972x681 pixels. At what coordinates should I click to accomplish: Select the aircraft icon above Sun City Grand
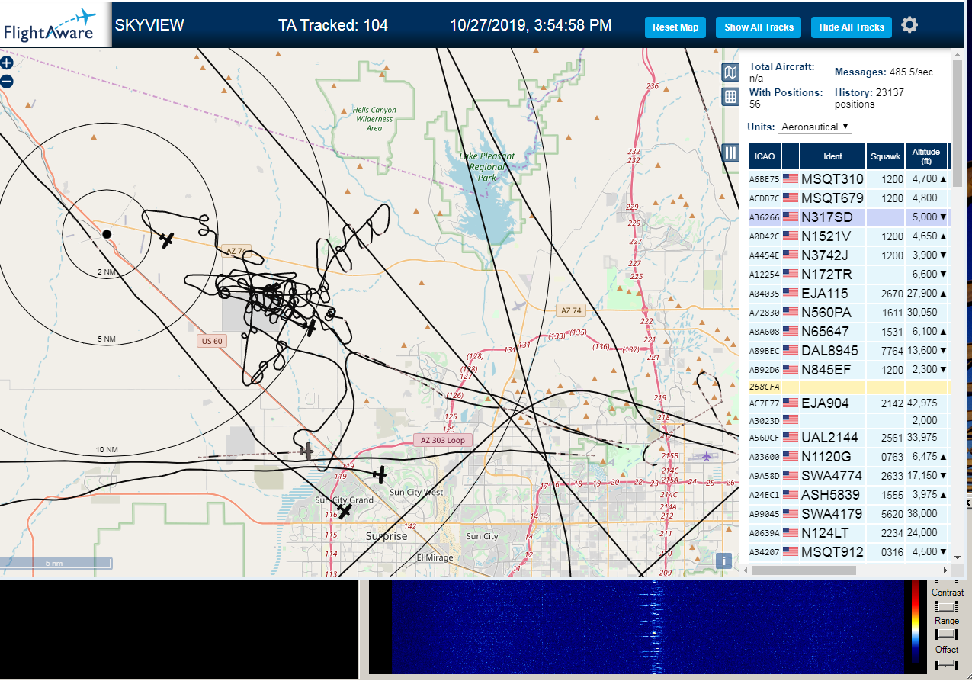point(345,510)
